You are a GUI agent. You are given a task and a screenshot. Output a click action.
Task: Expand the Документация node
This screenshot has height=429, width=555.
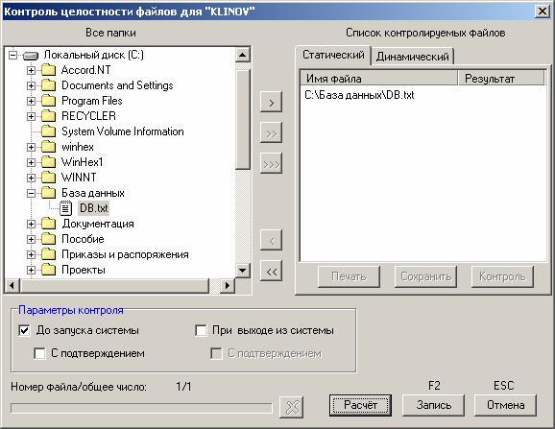coord(31,224)
